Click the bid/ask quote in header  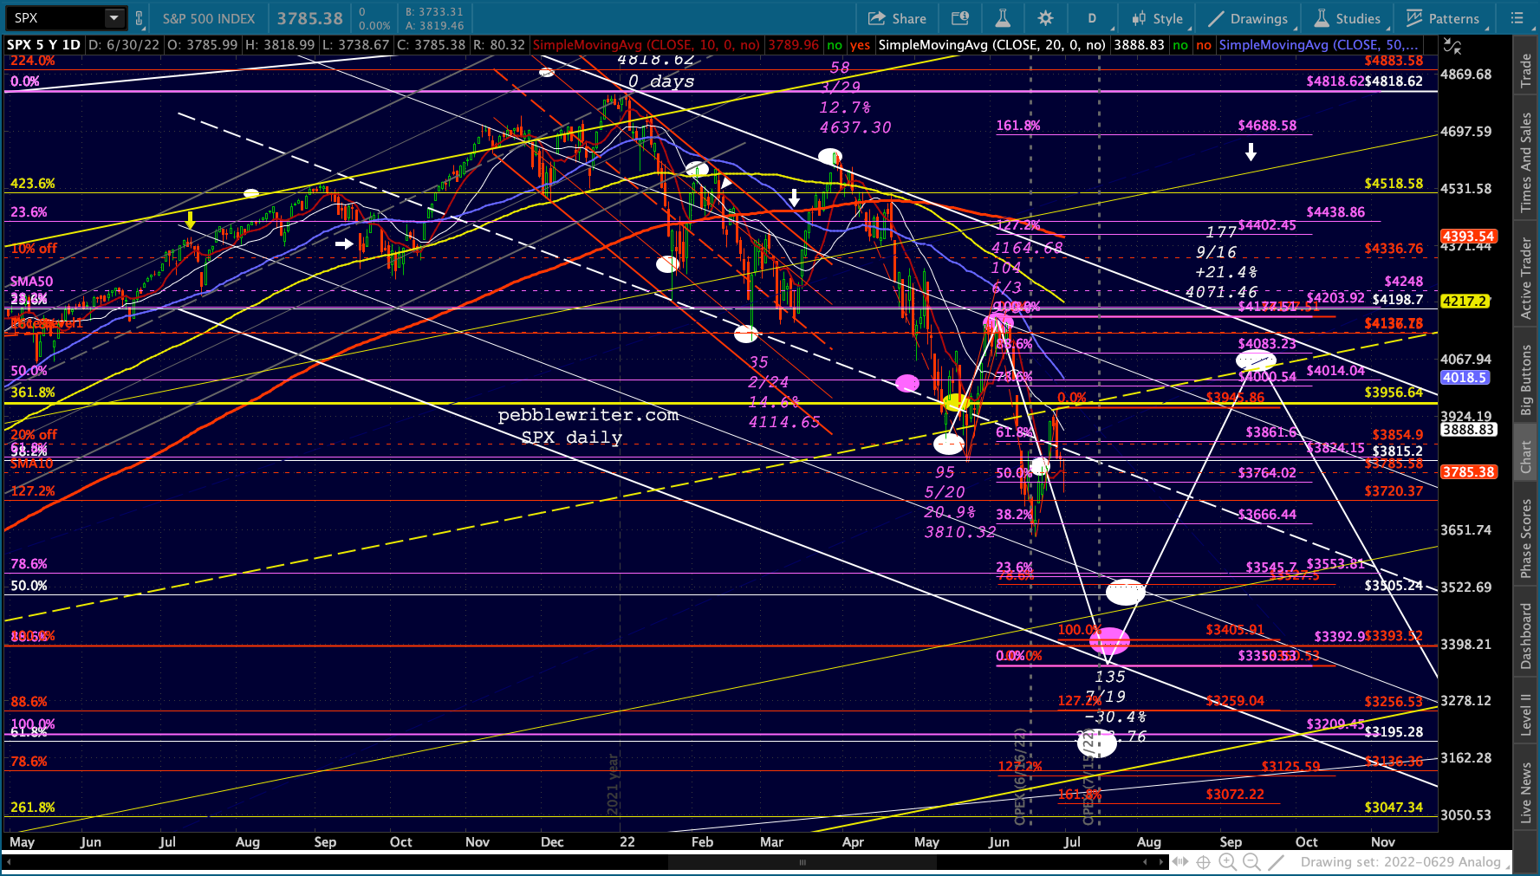pyautogui.click(x=434, y=18)
